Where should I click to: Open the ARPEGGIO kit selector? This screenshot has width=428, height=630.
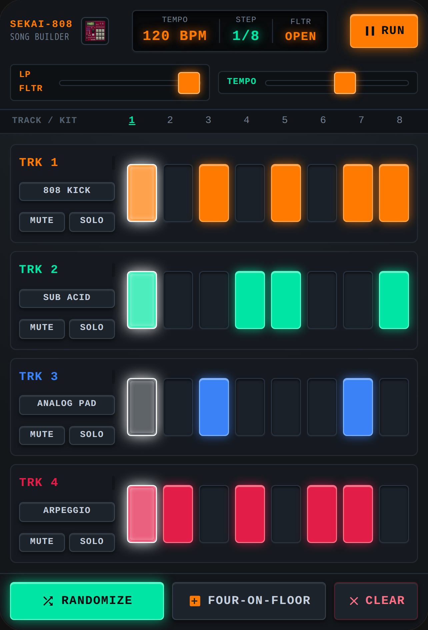tap(67, 512)
